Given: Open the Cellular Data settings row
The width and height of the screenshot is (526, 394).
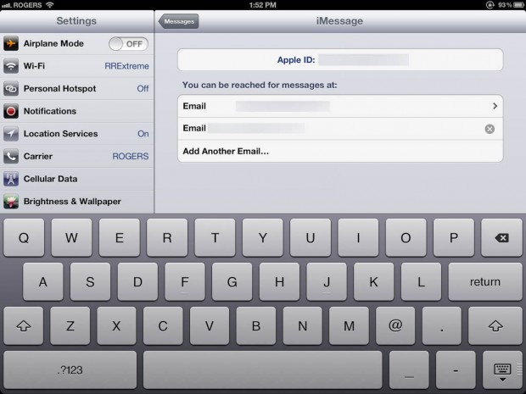Looking at the screenshot, I should 77,179.
